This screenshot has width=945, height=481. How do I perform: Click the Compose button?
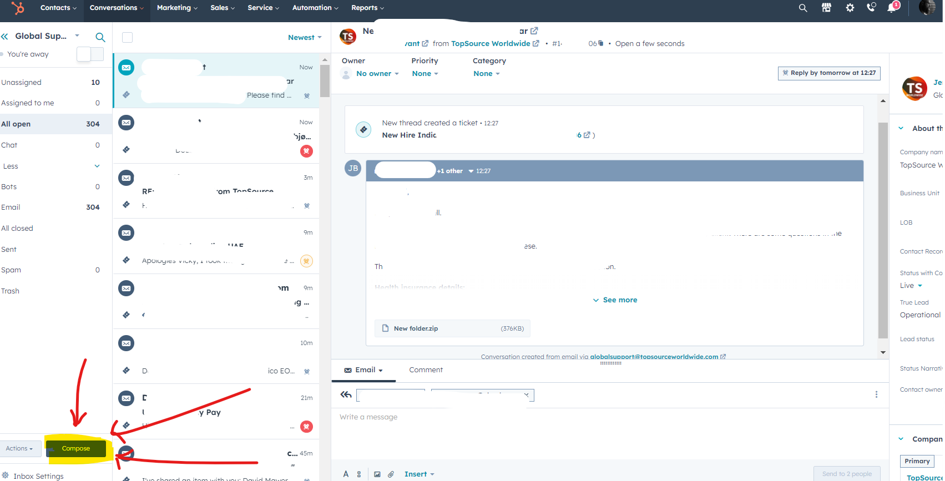pos(76,448)
